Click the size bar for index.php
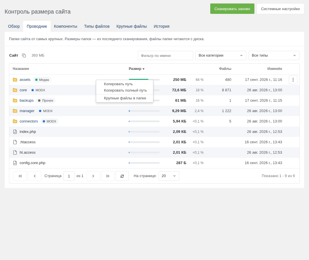Image resolution: width=309 pixels, height=260 pixels. (x=144, y=132)
